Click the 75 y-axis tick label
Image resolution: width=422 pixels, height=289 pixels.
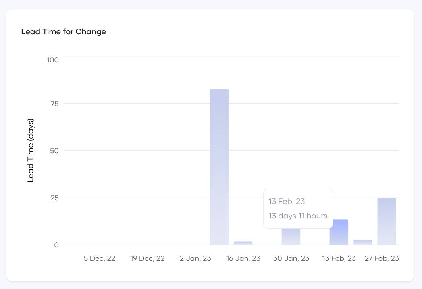(x=54, y=104)
